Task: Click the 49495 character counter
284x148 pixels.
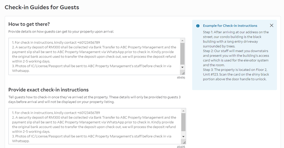Action: point(181,147)
